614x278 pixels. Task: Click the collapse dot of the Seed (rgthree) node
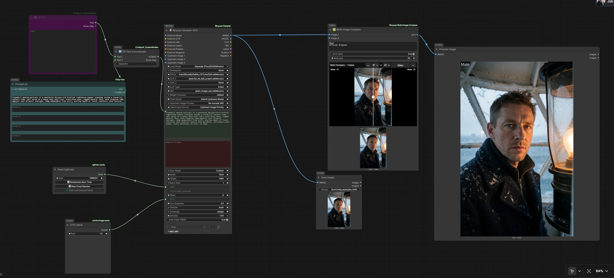tap(55, 170)
